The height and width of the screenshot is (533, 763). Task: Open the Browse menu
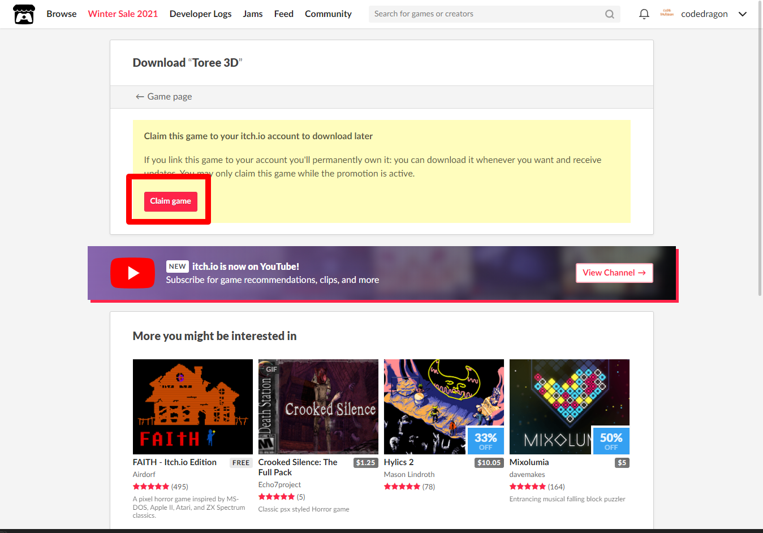[x=62, y=14]
